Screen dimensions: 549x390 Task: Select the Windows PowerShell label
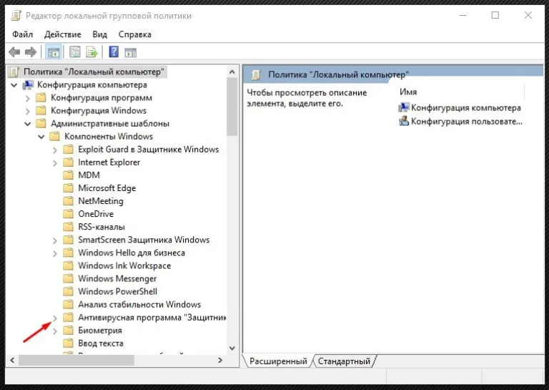(117, 291)
